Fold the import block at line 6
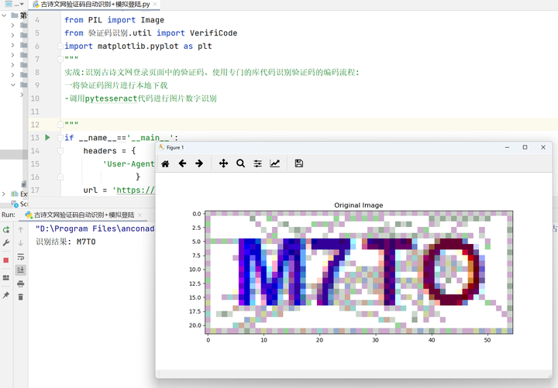This screenshot has width=558, height=388. 60,46
